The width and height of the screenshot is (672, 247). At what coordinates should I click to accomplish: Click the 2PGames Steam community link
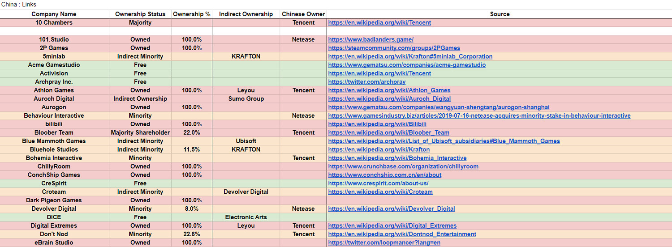click(394, 48)
